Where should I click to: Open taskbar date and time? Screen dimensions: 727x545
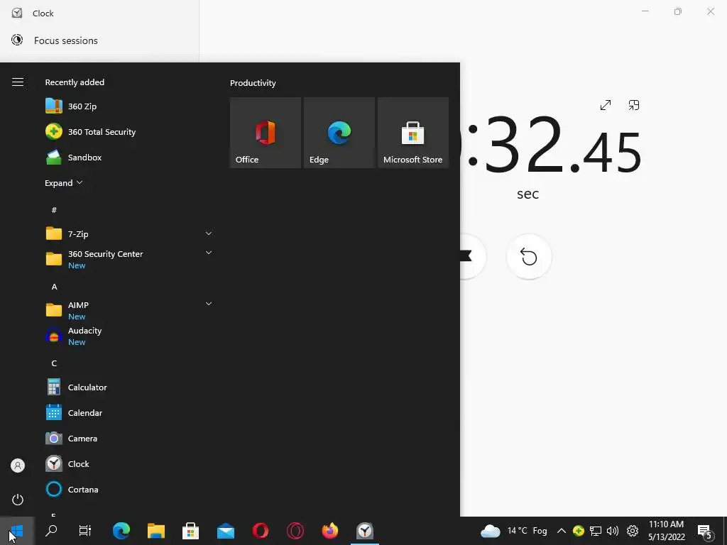click(x=666, y=531)
